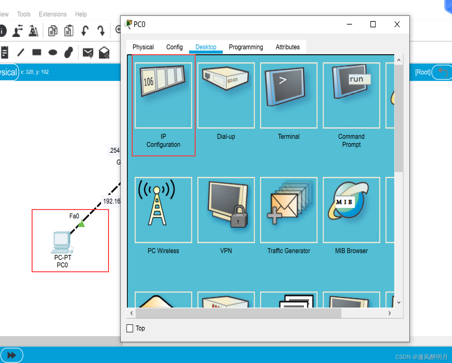Open the Extensions menu
The width and height of the screenshot is (452, 363).
[53, 14]
